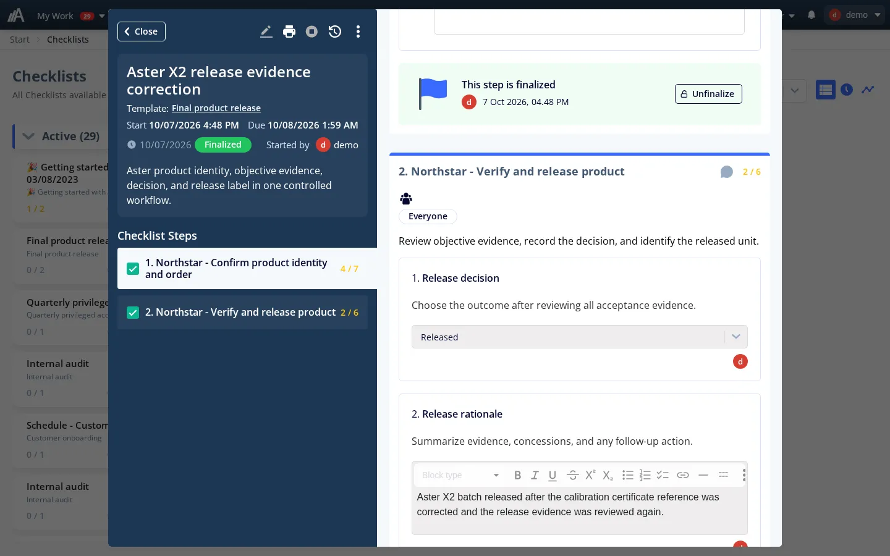The width and height of the screenshot is (890, 556).
Task: Click the Close button on the checklist panel
Action: coord(142,32)
